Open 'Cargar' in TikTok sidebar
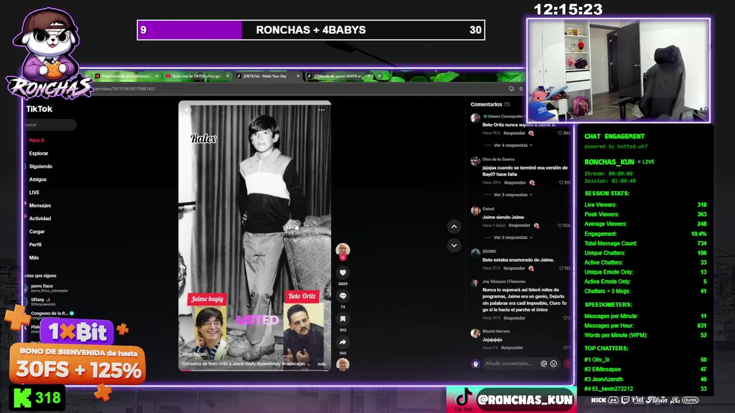Viewport: 735px width, 413px height. click(37, 232)
